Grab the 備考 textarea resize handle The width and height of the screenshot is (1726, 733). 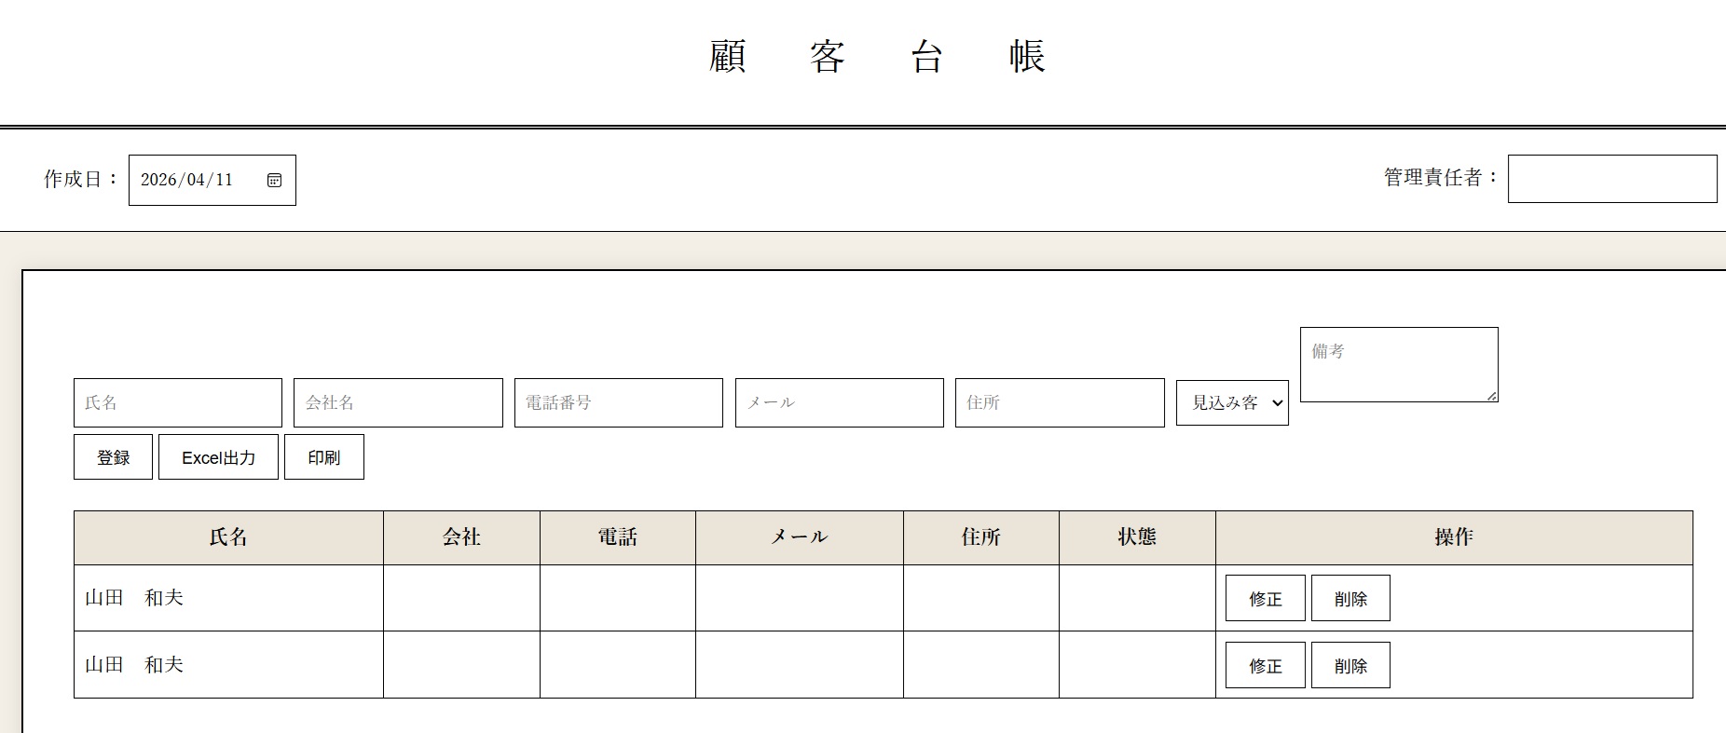tap(1492, 396)
